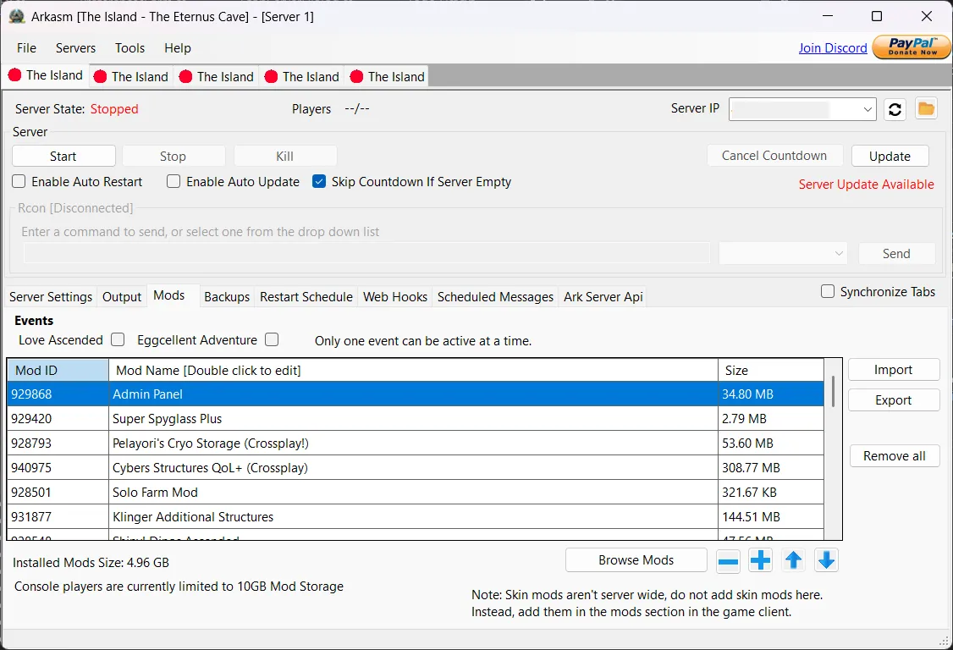
Task: Click the Export mods button
Action: tap(894, 400)
